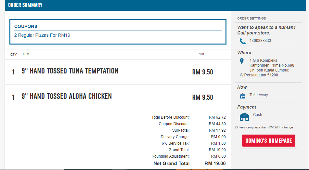Select the Hand Tossed Aloha Chicken item
Viewport: 309px width, 170px height.
coord(67,96)
